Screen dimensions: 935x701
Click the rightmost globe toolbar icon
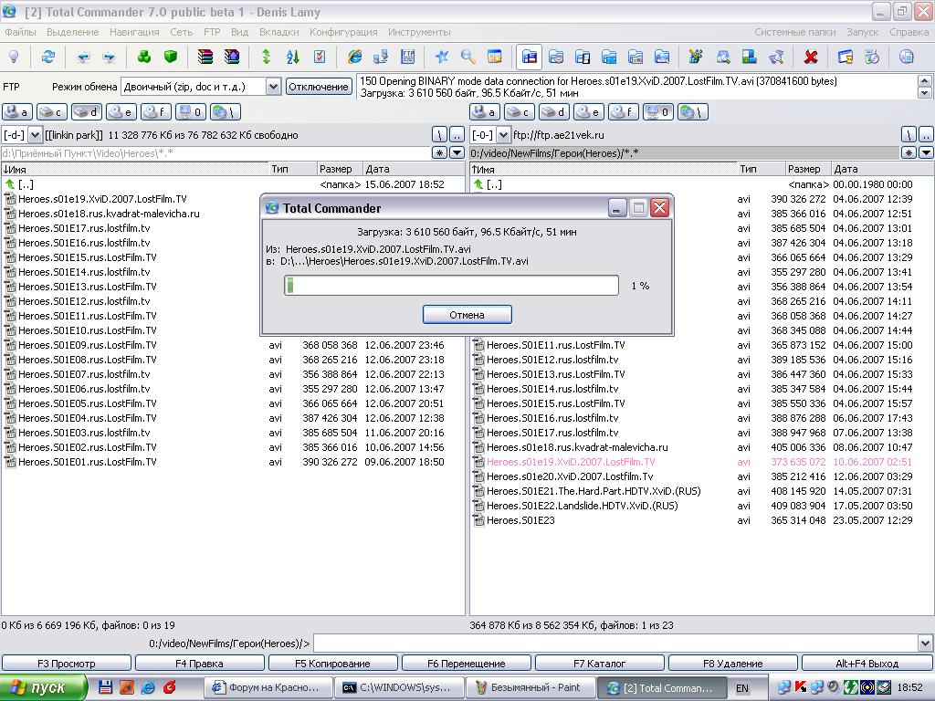[x=907, y=57]
